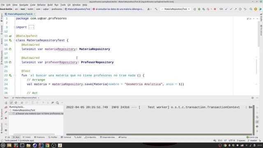This screenshot has width=263, height=148.
Task: Run with Coverage icon in toolbar
Action: coord(204,9)
